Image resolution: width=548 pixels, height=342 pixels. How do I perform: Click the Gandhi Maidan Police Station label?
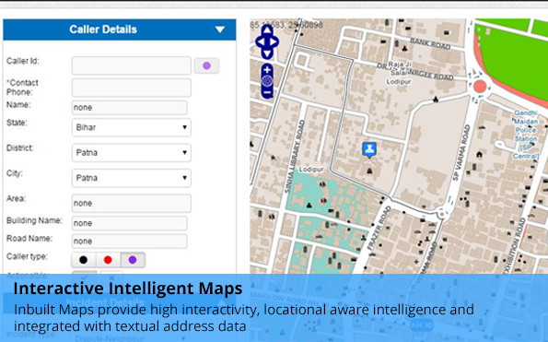(x=526, y=135)
